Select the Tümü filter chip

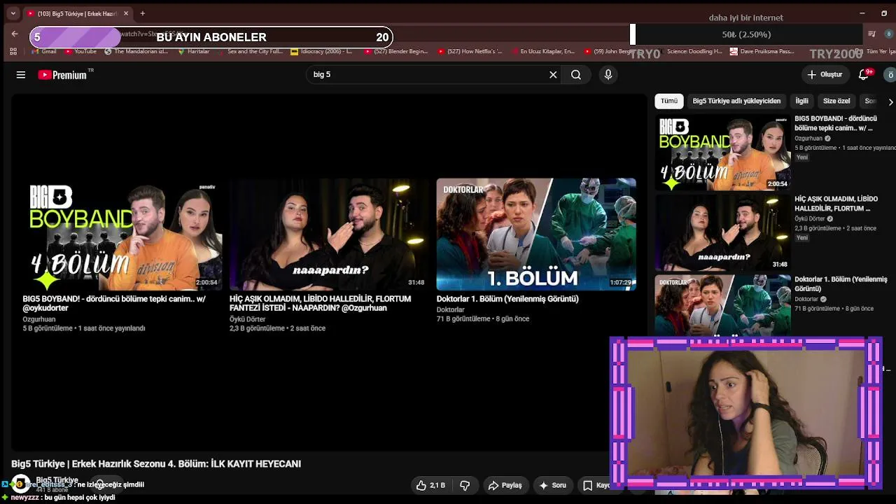click(669, 101)
